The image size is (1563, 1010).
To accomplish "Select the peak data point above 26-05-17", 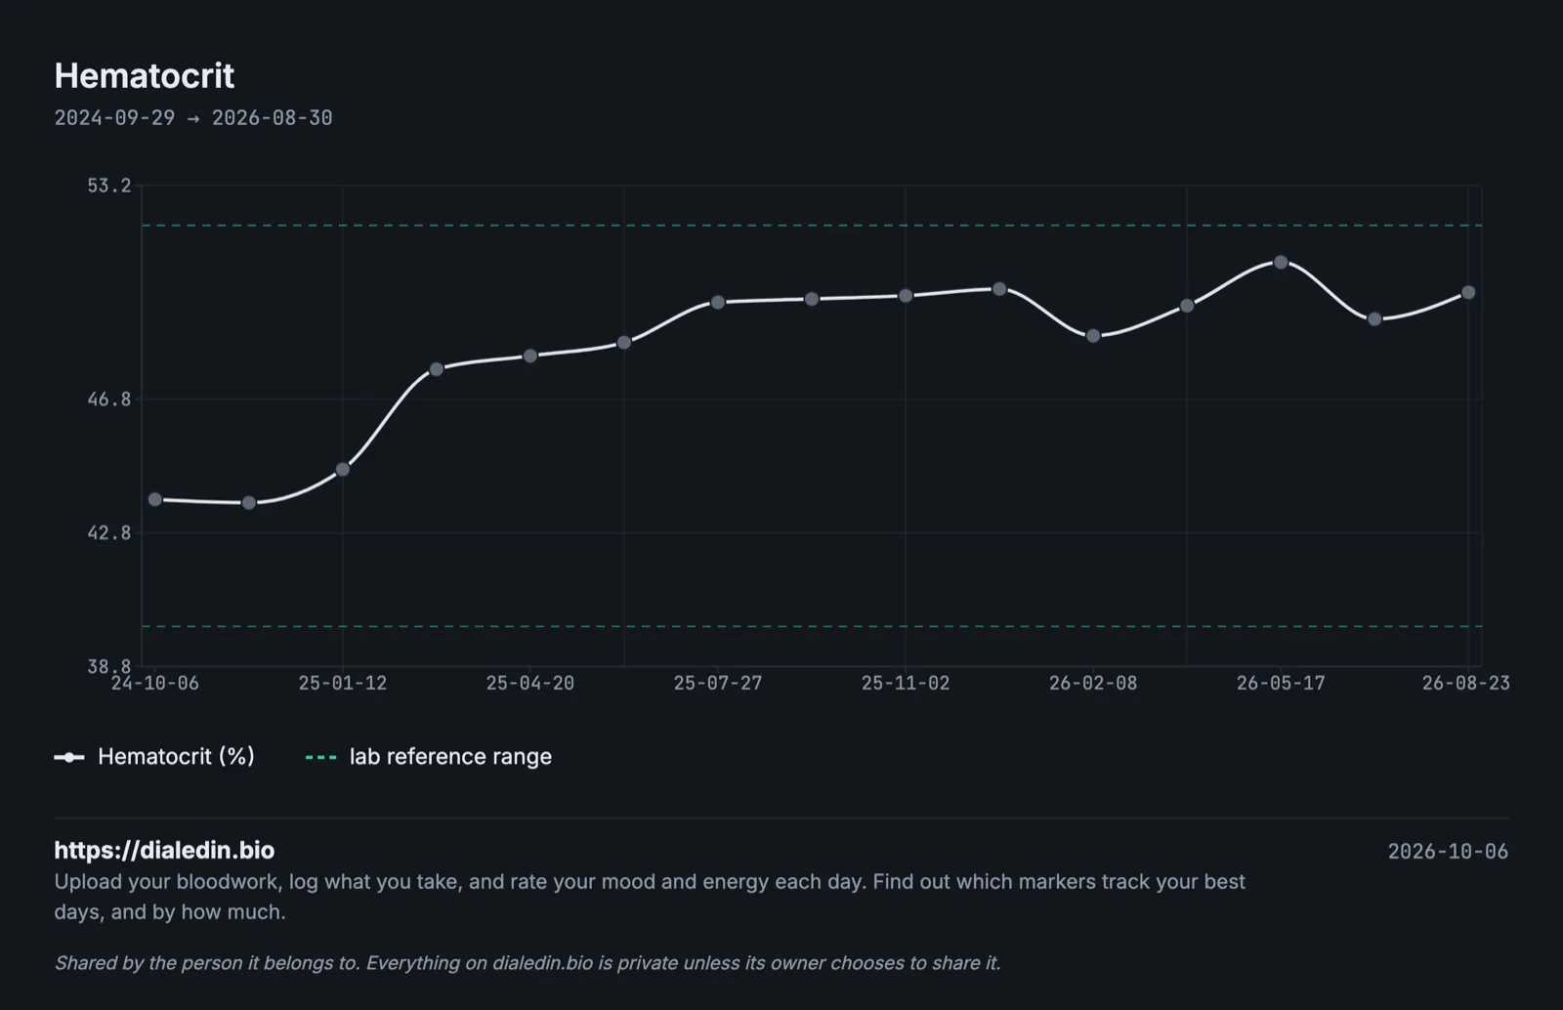I will point(1281,263).
